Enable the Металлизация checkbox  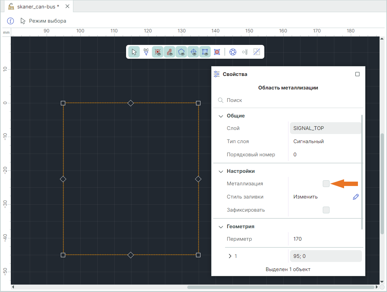[x=326, y=184]
